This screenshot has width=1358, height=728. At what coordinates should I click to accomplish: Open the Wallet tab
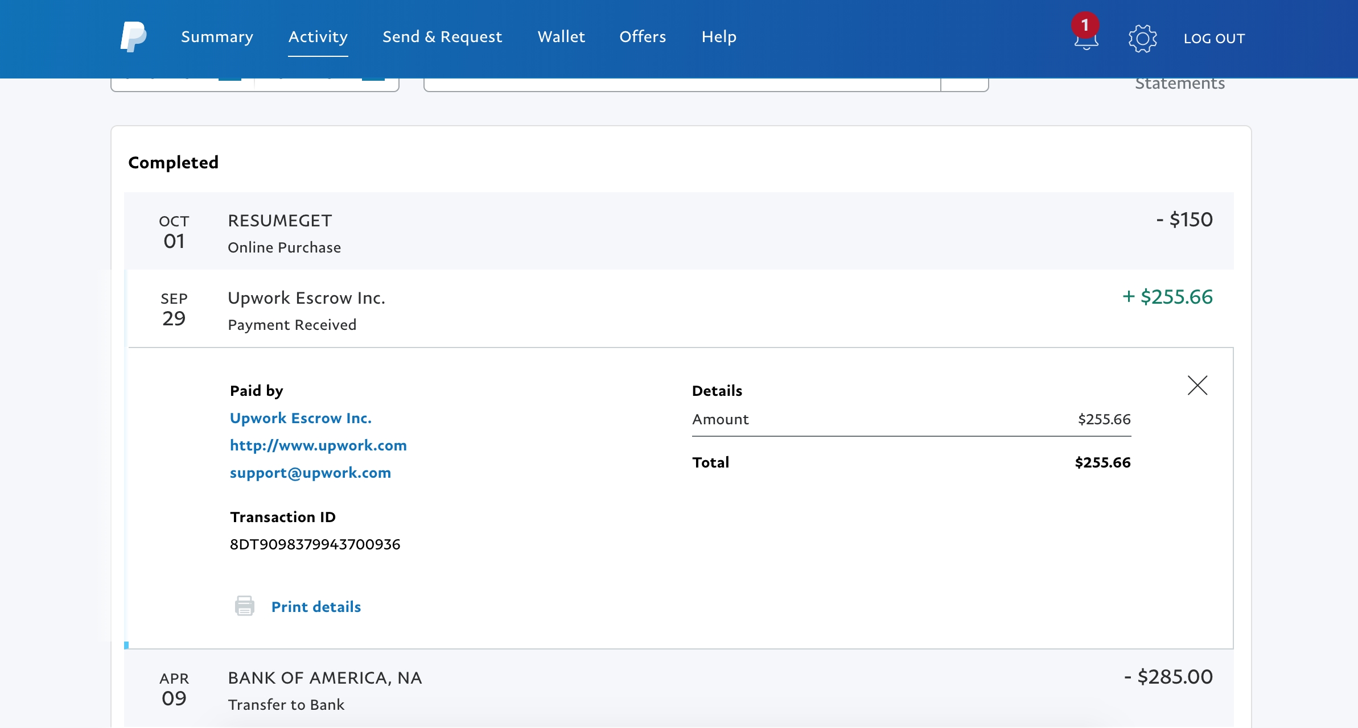point(561,37)
